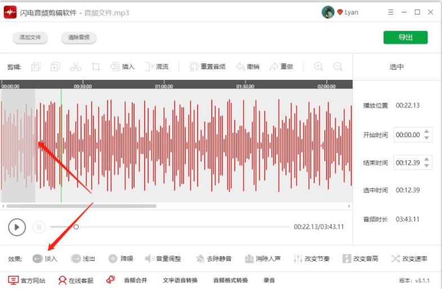442x289 pixels.
Task: Increase 开始时间 using the up arrow
Action: tap(427, 132)
